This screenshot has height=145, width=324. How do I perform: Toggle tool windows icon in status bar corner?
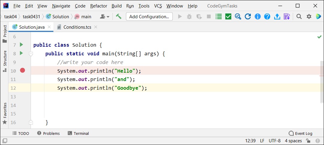[4, 141]
